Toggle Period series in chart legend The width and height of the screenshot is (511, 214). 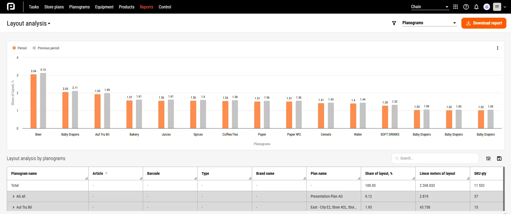(19, 48)
